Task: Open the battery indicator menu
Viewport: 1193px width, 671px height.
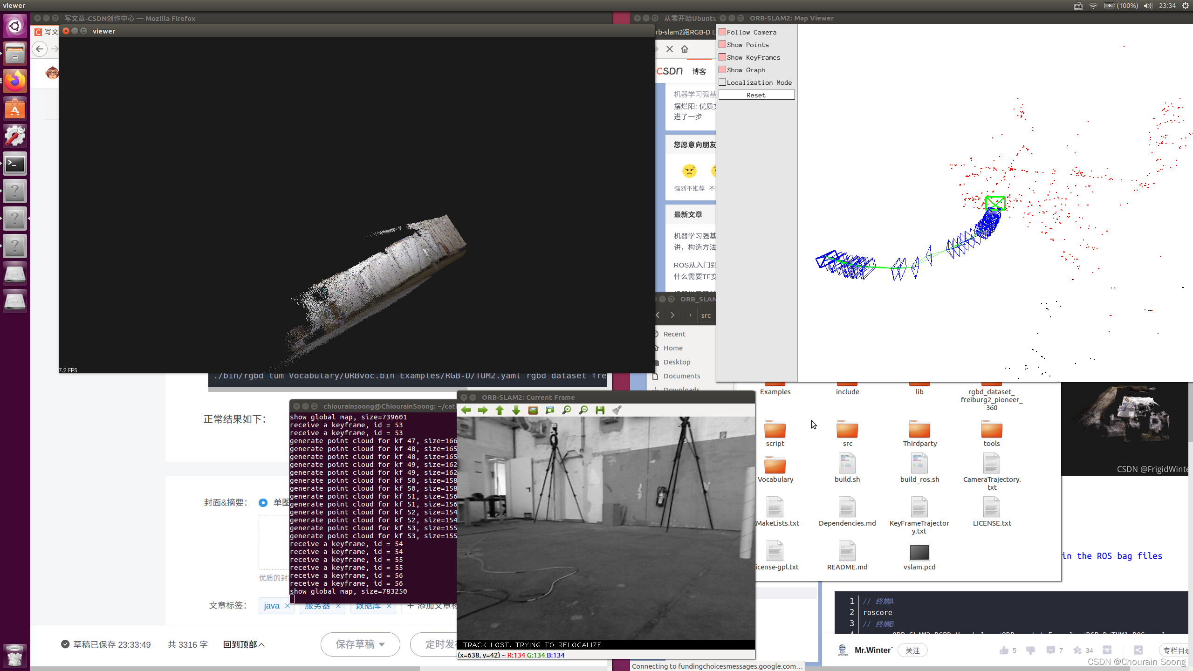Action: click(1120, 6)
